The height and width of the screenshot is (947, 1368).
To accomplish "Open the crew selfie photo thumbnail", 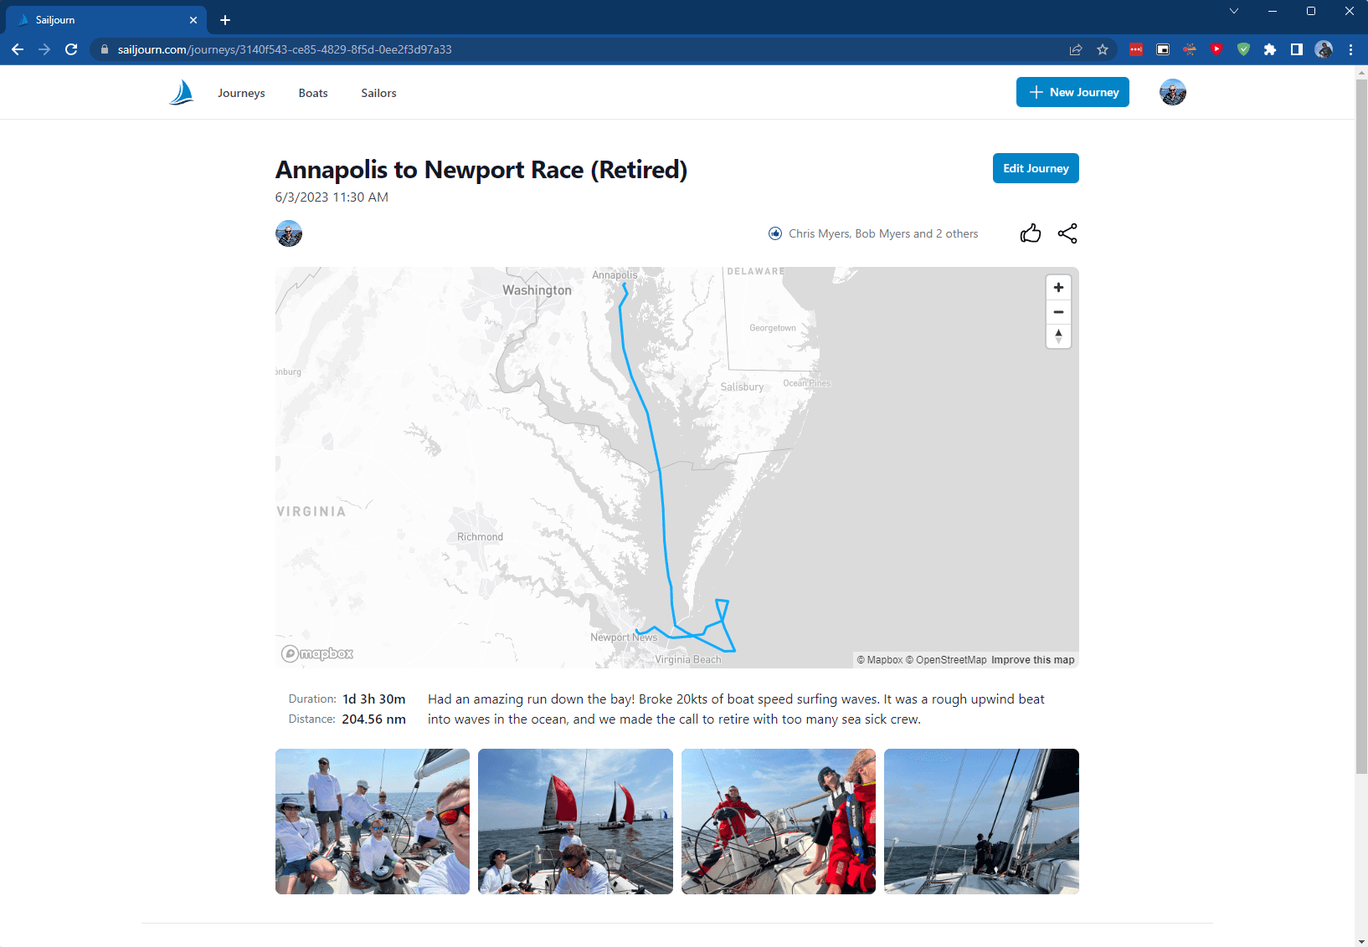I will coord(373,822).
